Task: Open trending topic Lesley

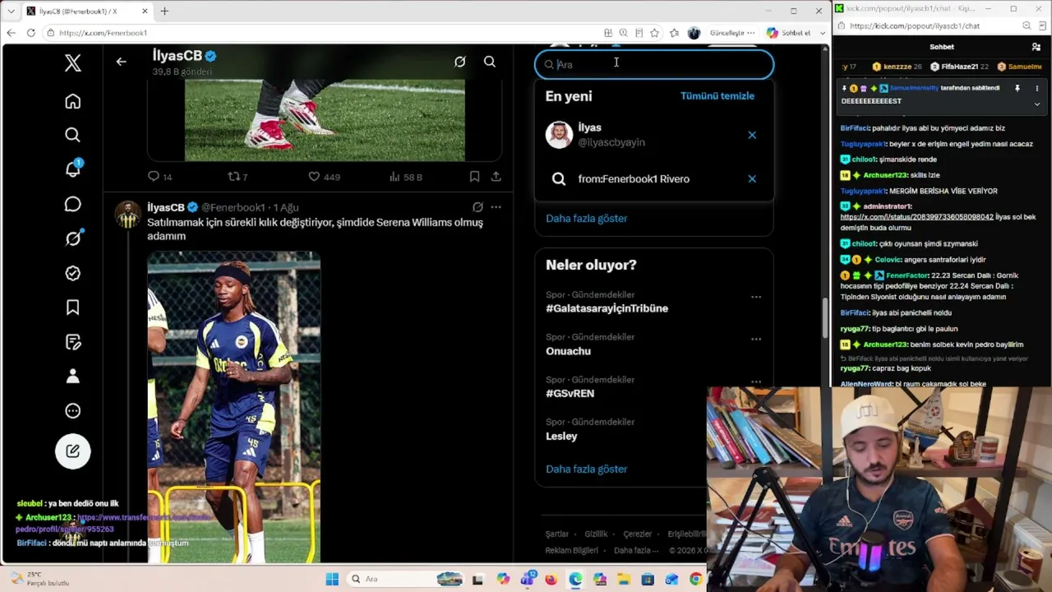Action: pyautogui.click(x=562, y=437)
